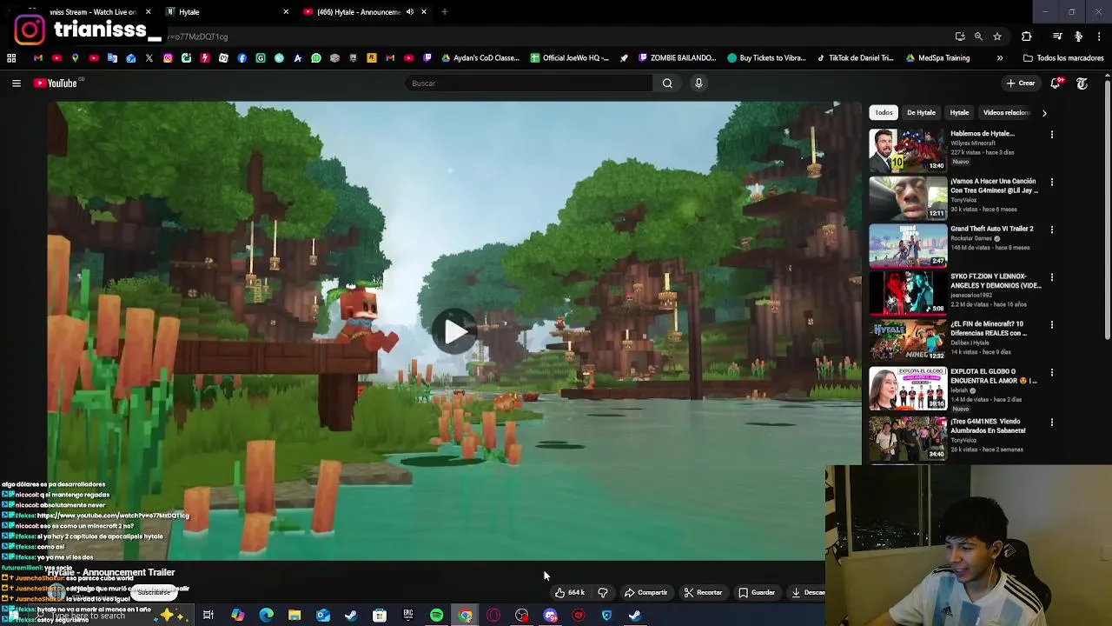Select the Hytale filter chip
This screenshot has height=626, width=1112.
(x=959, y=113)
